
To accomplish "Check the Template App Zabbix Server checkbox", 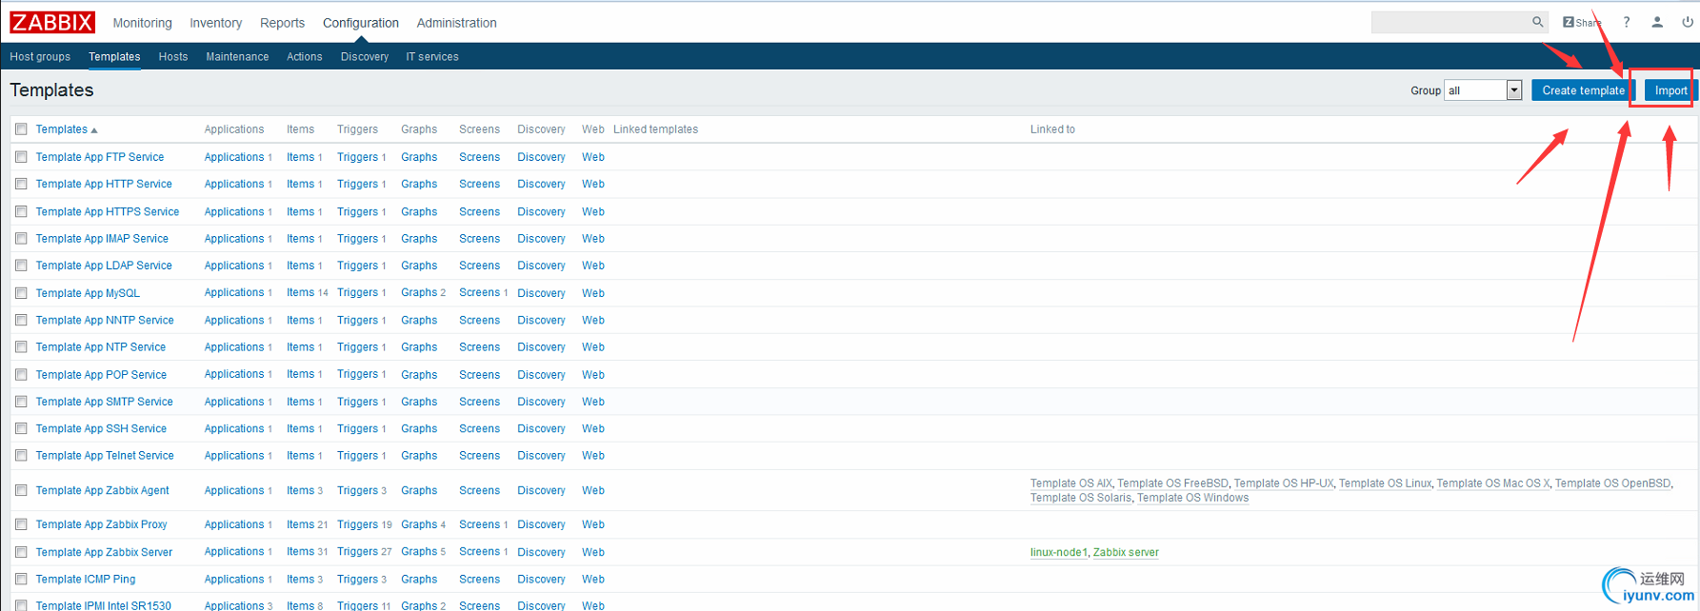I will 21,552.
